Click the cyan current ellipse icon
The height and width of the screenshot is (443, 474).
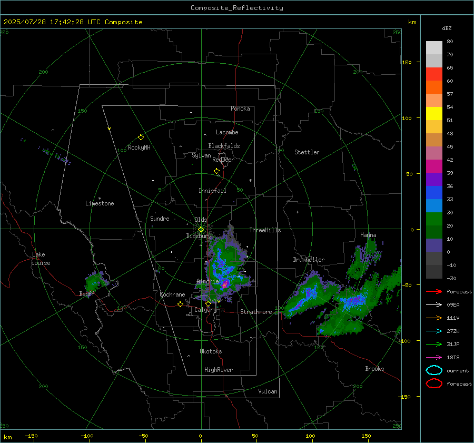tap(434, 370)
